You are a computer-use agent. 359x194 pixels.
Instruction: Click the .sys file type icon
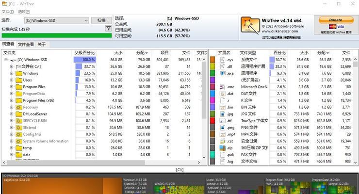(222, 60)
